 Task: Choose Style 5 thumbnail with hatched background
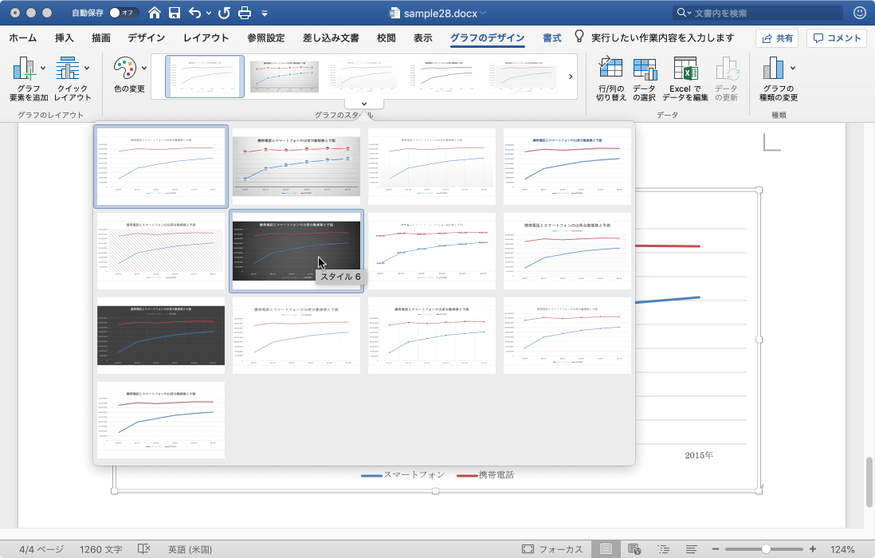pyautogui.click(x=161, y=251)
